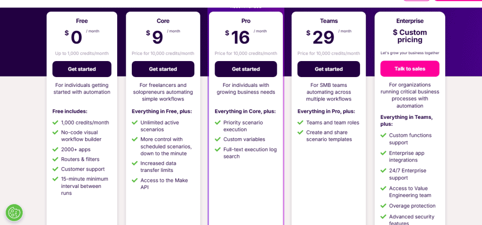
Task: Open the cookie preferences icon
Action: coord(14,213)
